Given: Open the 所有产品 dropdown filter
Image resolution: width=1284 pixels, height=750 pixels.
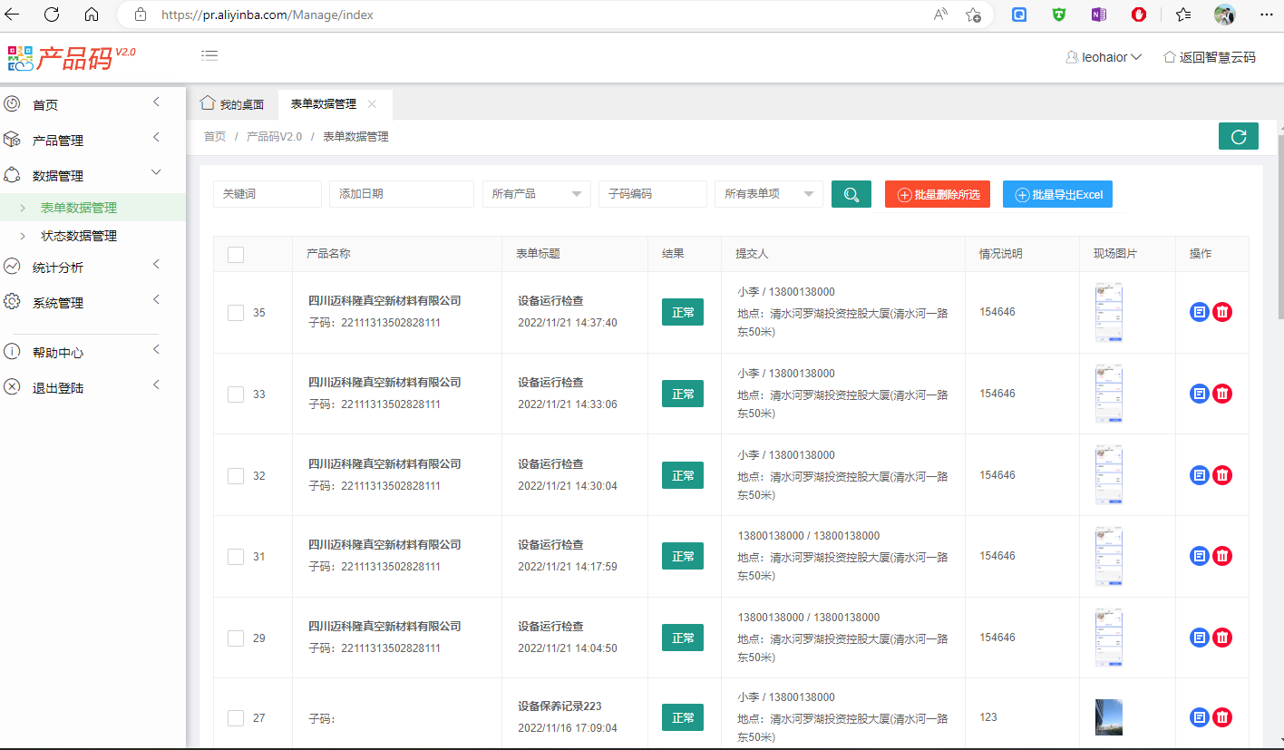Looking at the screenshot, I should (x=536, y=194).
